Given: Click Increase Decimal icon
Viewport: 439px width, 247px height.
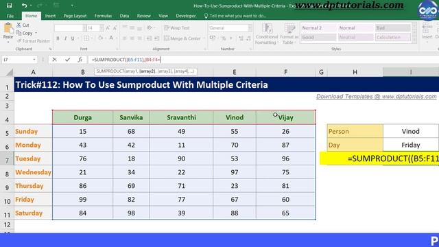Looking at the screenshot, I should [241, 38].
